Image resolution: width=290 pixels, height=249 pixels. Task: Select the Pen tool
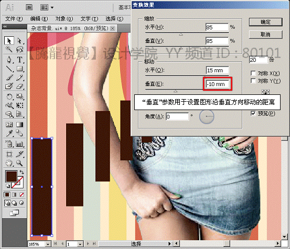[9, 60]
